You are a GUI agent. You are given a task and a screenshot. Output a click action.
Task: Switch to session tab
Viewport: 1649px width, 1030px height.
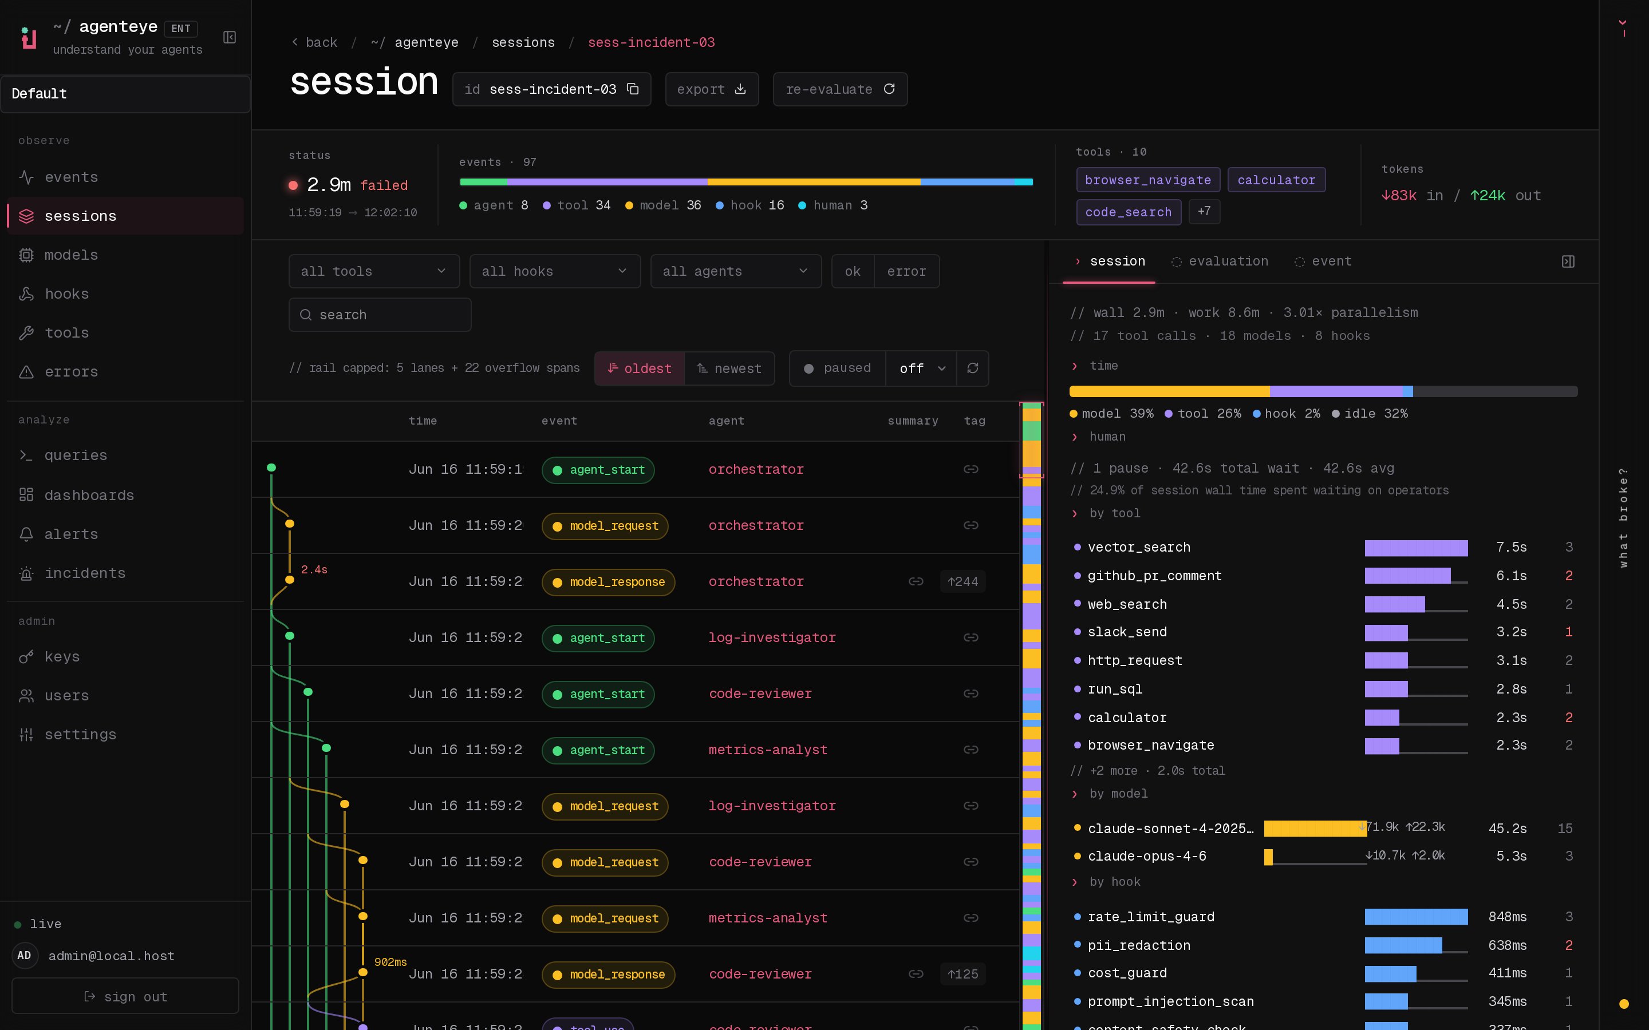1109,262
